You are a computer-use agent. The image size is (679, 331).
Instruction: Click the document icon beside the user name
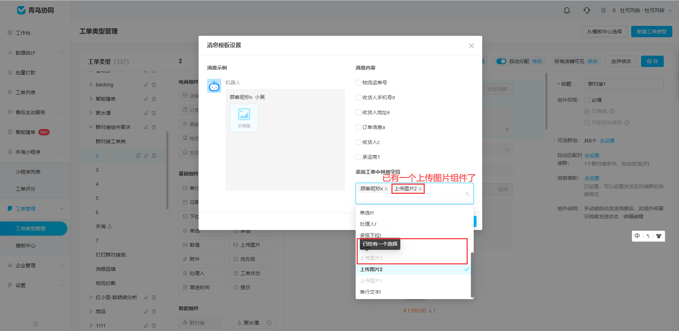point(603,10)
